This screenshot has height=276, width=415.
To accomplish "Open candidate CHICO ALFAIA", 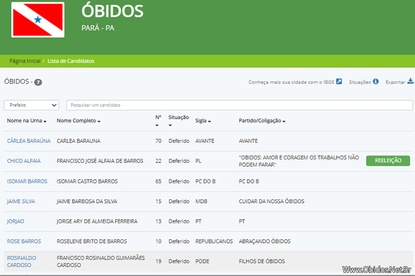I will click(24, 161).
